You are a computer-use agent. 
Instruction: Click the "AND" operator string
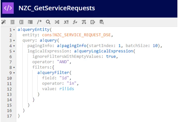63,62
